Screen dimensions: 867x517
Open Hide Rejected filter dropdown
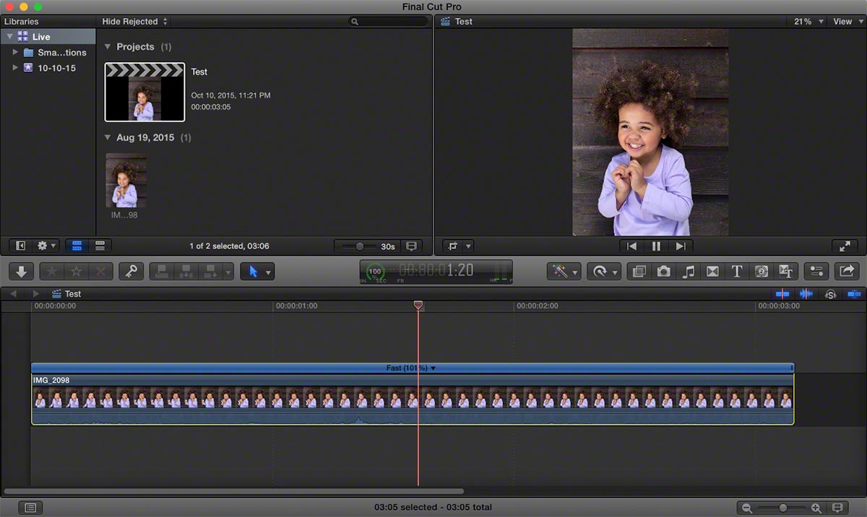coord(134,22)
